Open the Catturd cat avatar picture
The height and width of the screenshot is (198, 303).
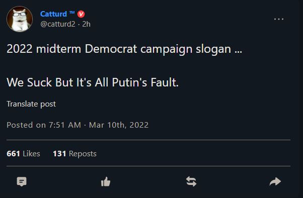[20, 19]
